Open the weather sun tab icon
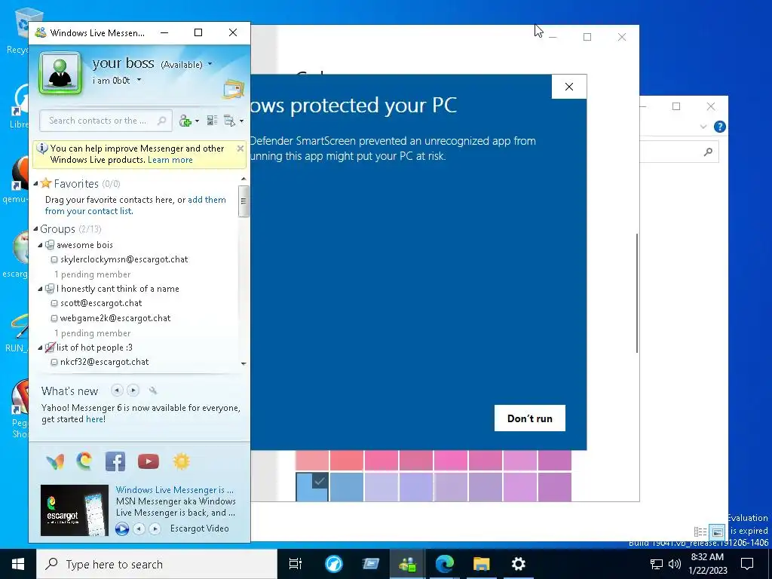The height and width of the screenshot is (579, 772). (x=181, y=461)
